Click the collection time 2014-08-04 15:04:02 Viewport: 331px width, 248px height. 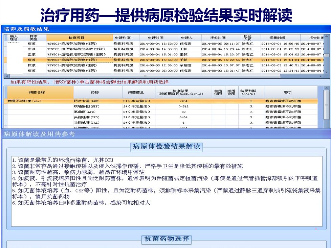coord(280,54)
